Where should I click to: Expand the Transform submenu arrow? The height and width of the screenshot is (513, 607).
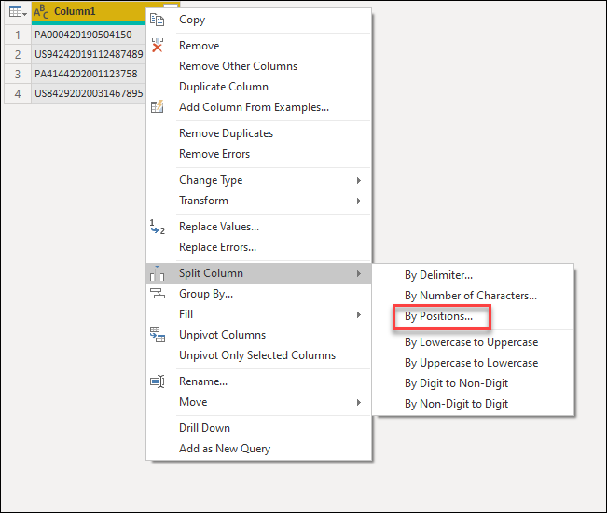click(359, 201)
